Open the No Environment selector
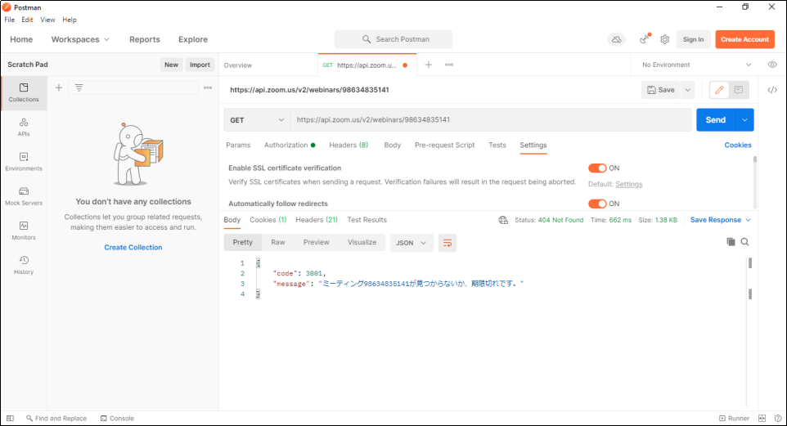 click(x=697, y=65)
